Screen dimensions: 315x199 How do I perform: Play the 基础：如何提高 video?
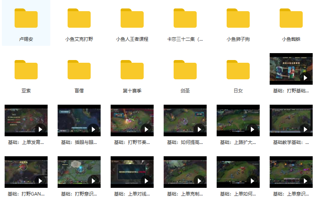pos(185,120)
